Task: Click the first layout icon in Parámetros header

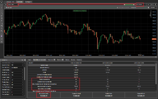Action: pos(22,60)
